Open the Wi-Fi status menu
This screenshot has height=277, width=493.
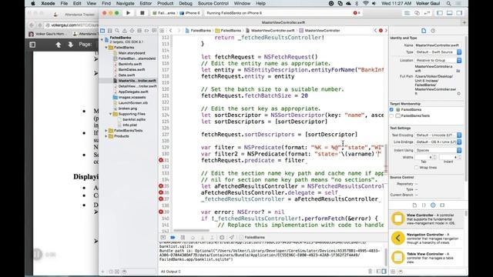365,3
